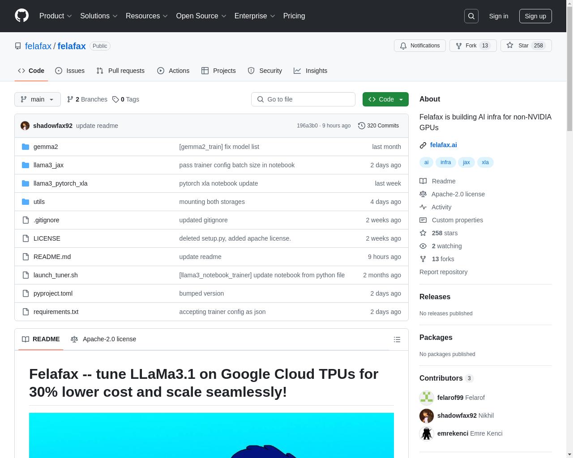The width and height of the screenshot is (573, 458).
Task: Open the Security tab
Action: (x=265, y=71)
